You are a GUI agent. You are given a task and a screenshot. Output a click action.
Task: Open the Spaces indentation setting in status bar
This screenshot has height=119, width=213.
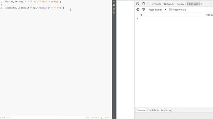107,118
